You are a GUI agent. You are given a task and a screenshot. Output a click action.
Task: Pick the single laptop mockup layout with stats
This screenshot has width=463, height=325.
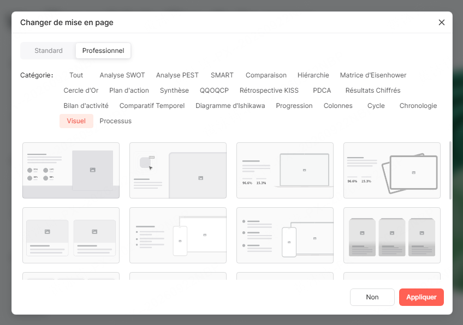(x=285, y=171)
